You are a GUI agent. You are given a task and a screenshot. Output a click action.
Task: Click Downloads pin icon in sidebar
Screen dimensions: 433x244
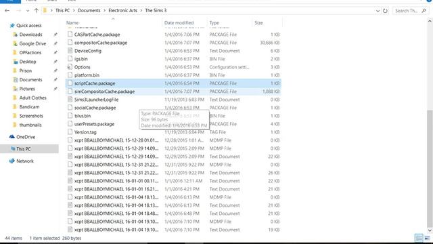[x=55, y=35]
